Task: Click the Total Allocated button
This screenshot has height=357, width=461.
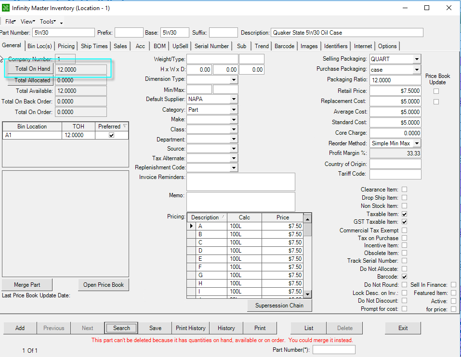Action: click(30, 80)
